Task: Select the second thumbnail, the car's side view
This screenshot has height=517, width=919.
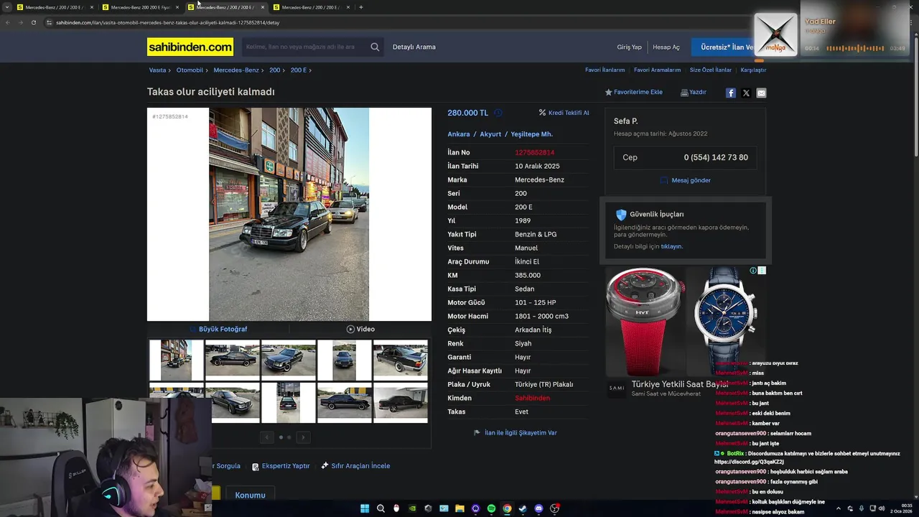Action: point(232,360)
